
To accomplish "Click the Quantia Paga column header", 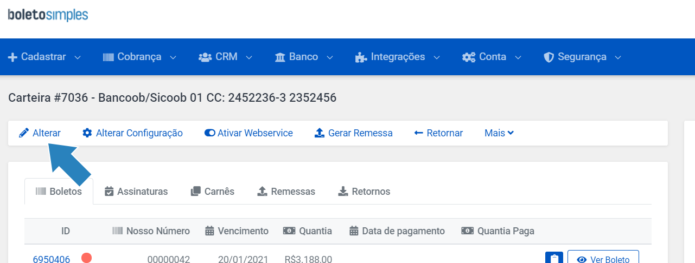I will tap(498, 231).
